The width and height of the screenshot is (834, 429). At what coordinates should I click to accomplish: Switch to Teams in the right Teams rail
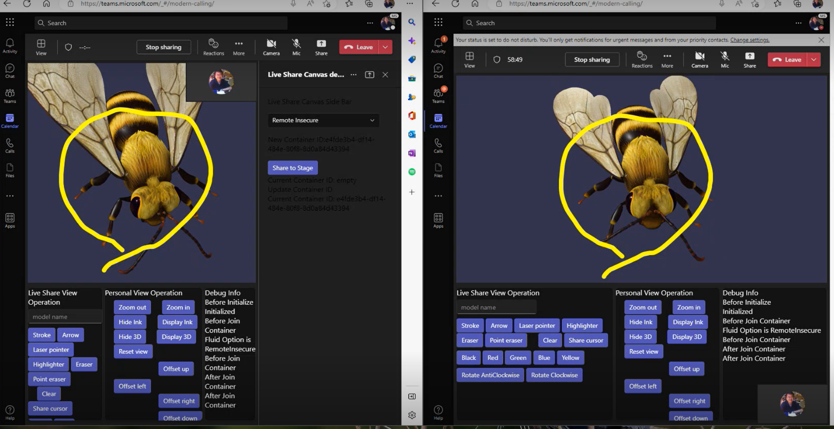pos(438,96)
